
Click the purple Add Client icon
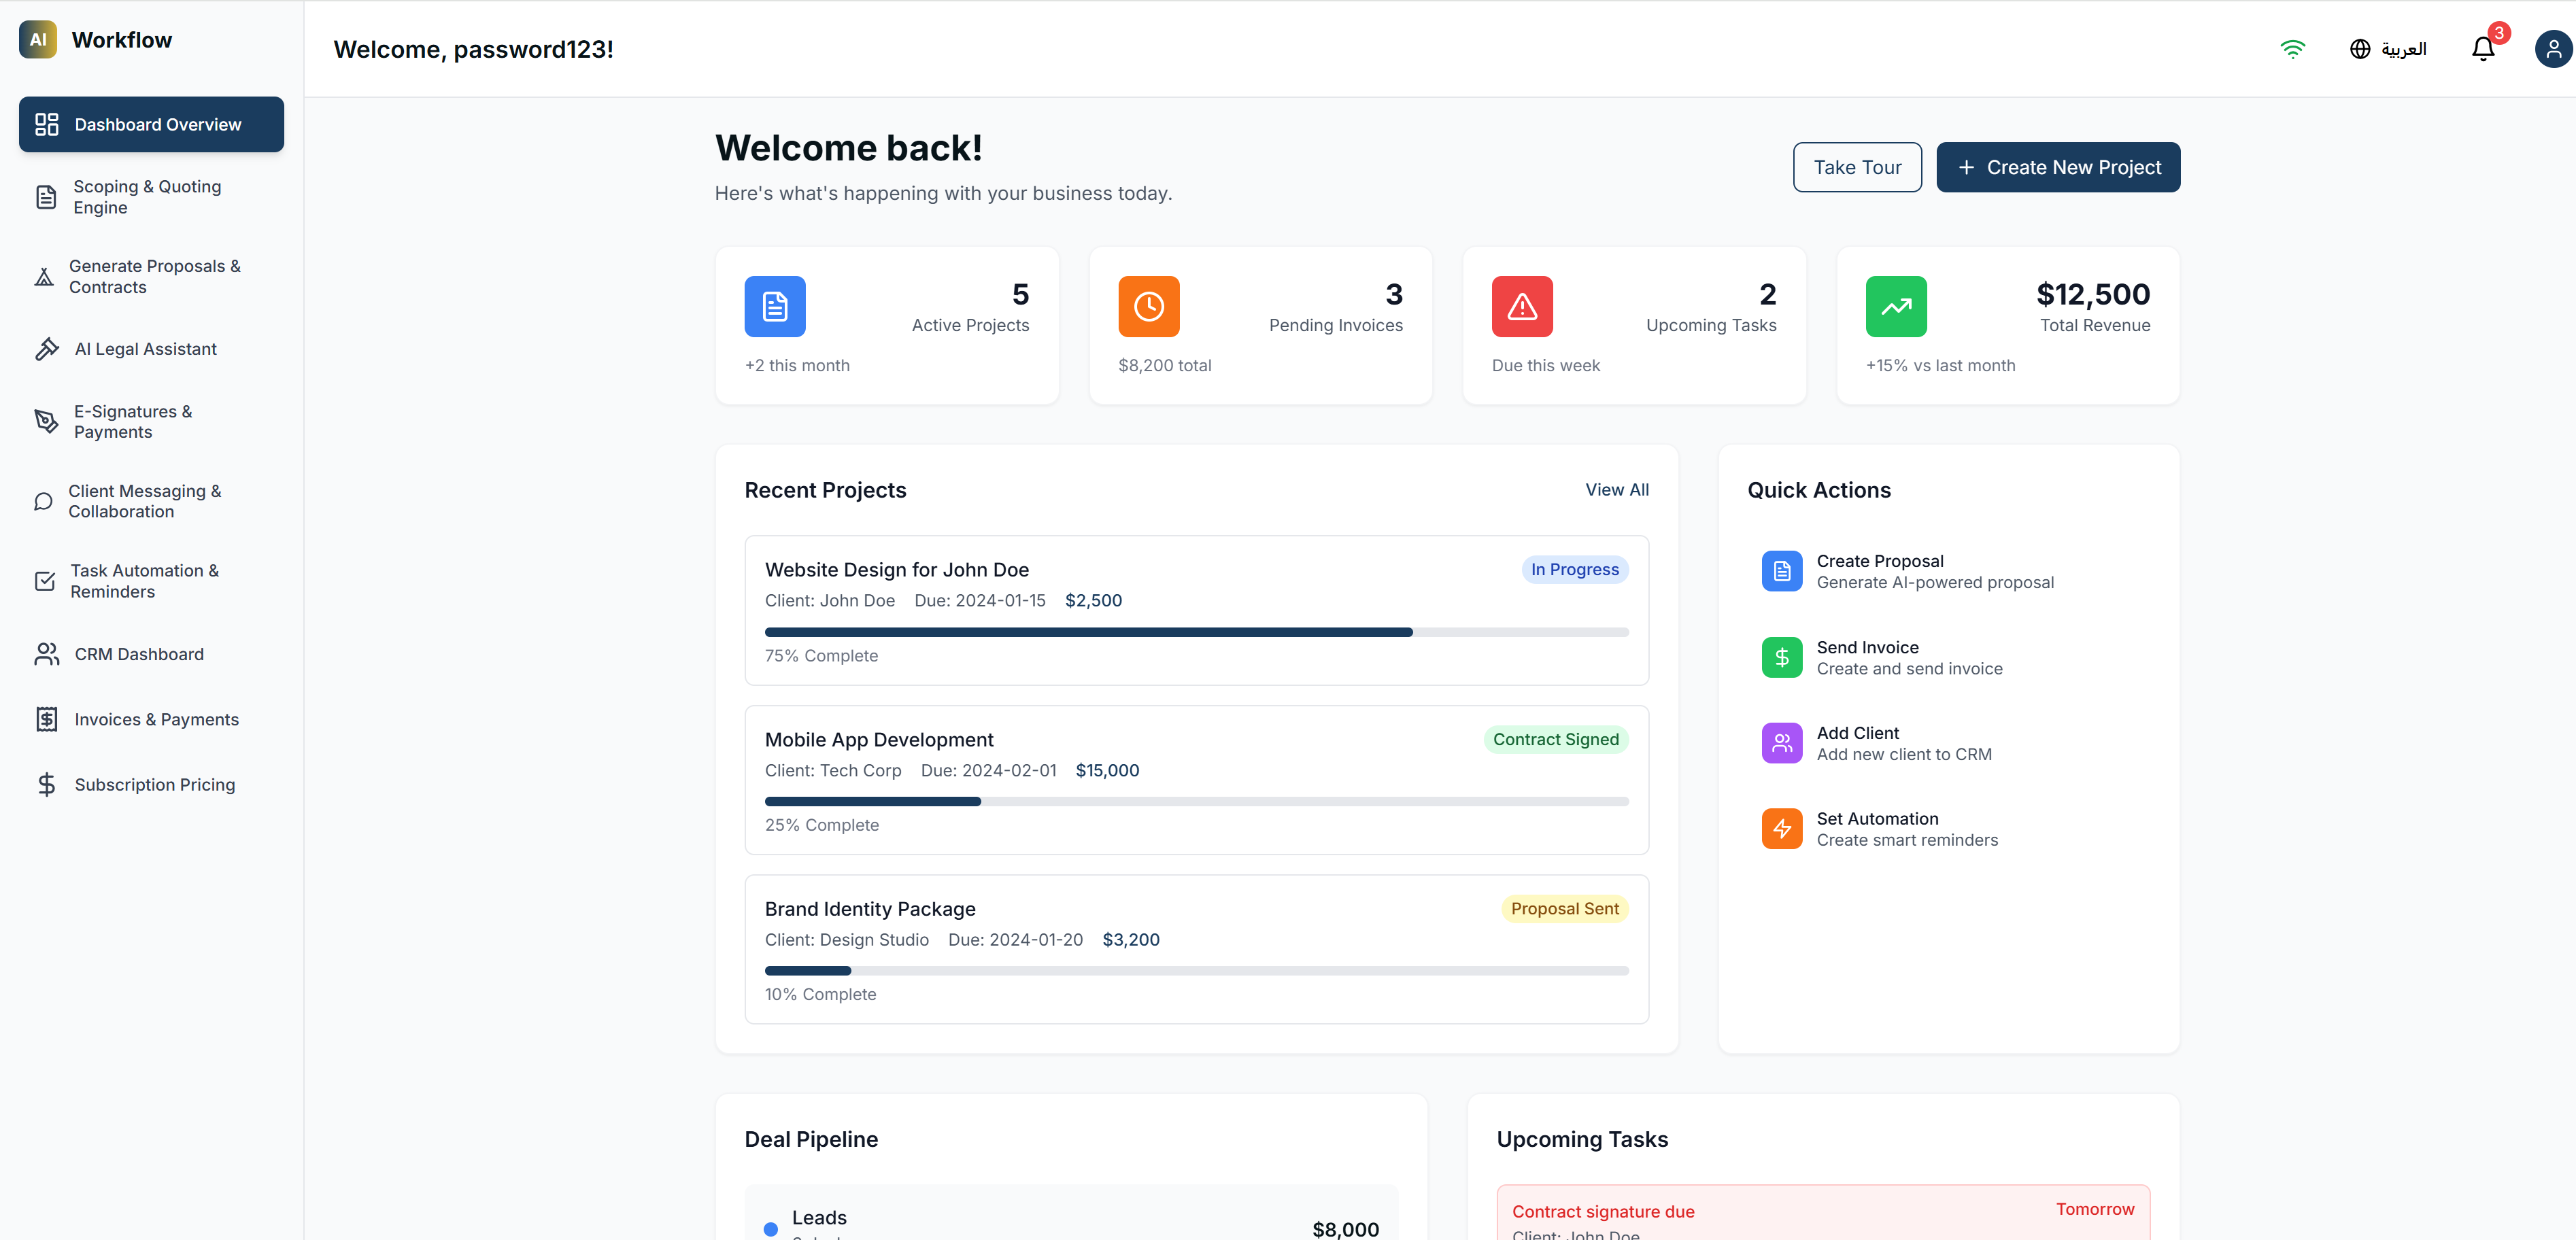[x=1781, y=743]
